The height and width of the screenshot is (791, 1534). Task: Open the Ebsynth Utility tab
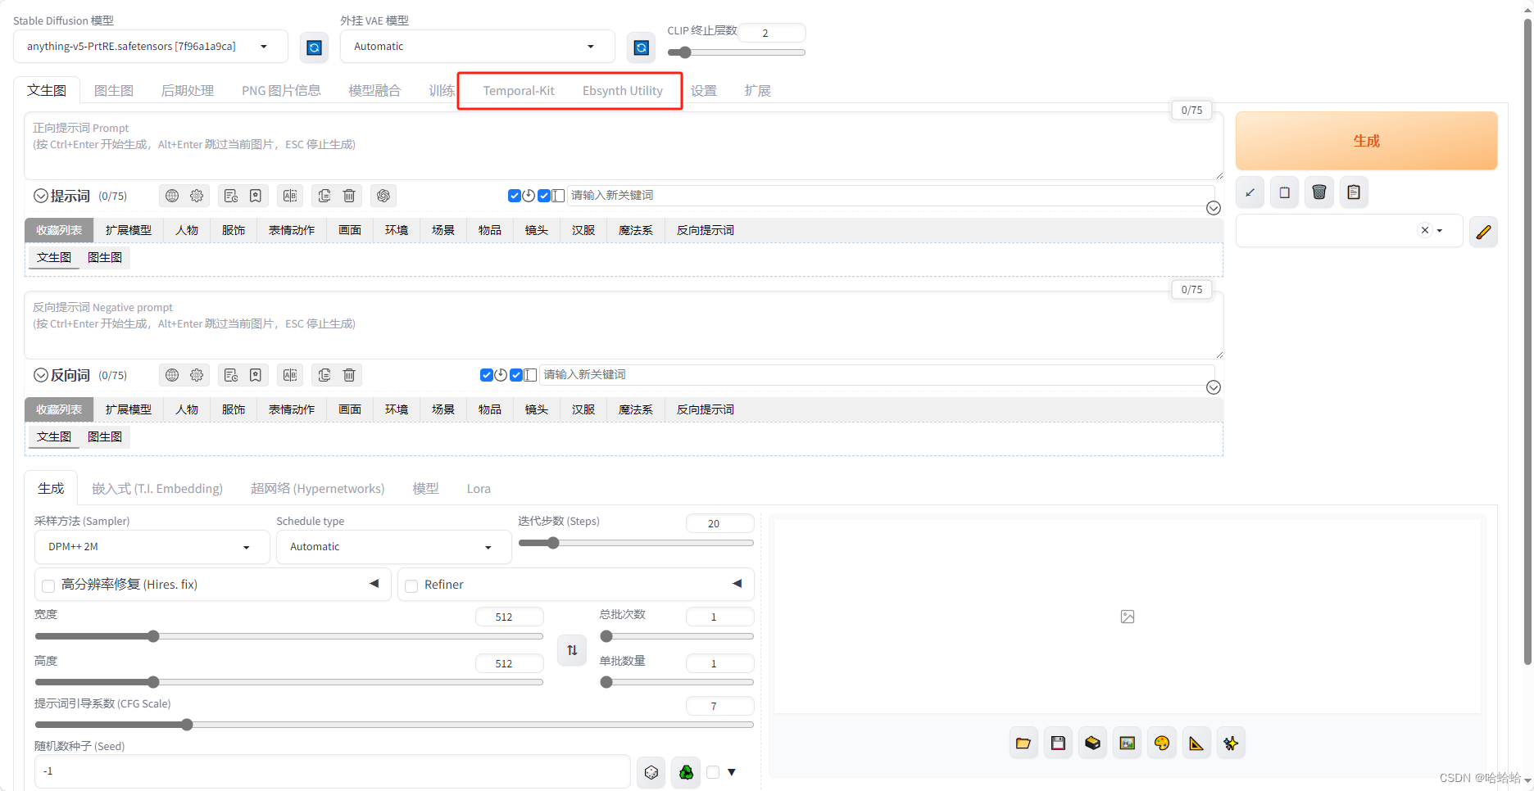point(623,91)
